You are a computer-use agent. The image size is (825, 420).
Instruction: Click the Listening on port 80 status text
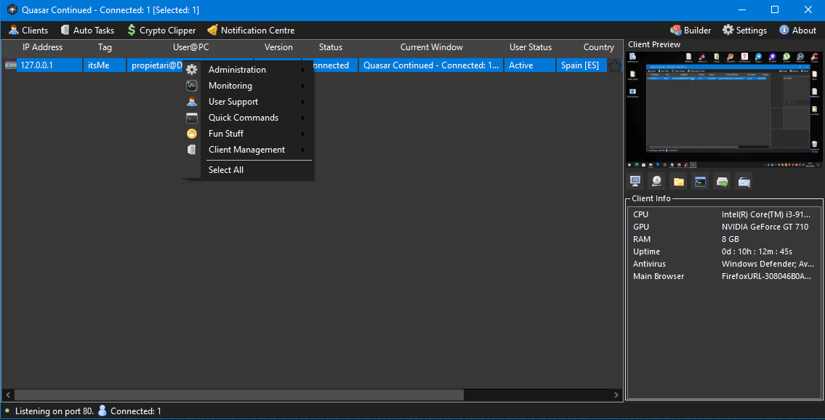[x=55, y=411]
